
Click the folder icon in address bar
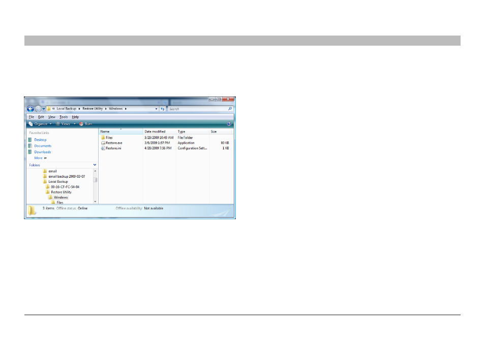[x=49, y=109]
